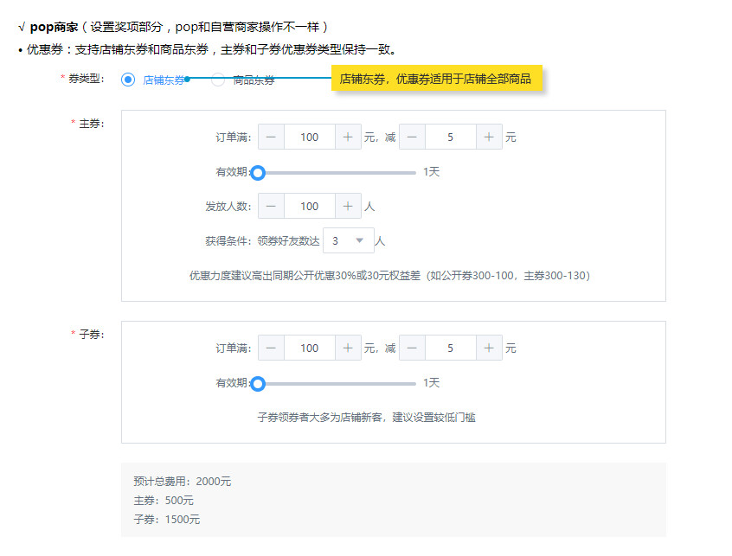Click the 主券 订单满 input field
This screenshot has height=556, width=732.
click(309, 137)
